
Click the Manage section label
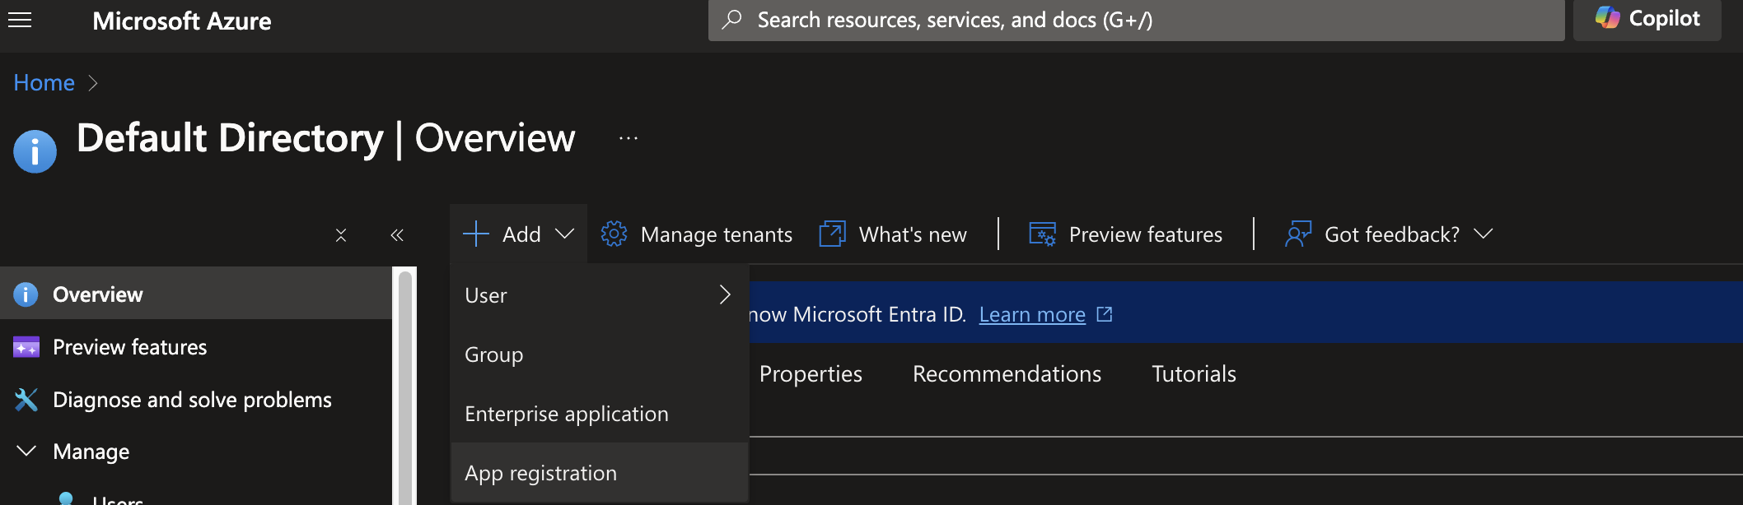point(91,452)
